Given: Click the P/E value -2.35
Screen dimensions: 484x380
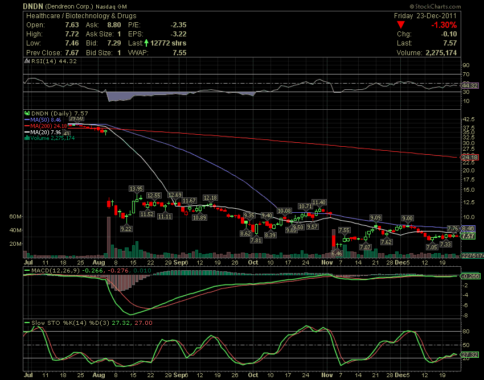Looking at the screenshot, I should coord(178,24).
